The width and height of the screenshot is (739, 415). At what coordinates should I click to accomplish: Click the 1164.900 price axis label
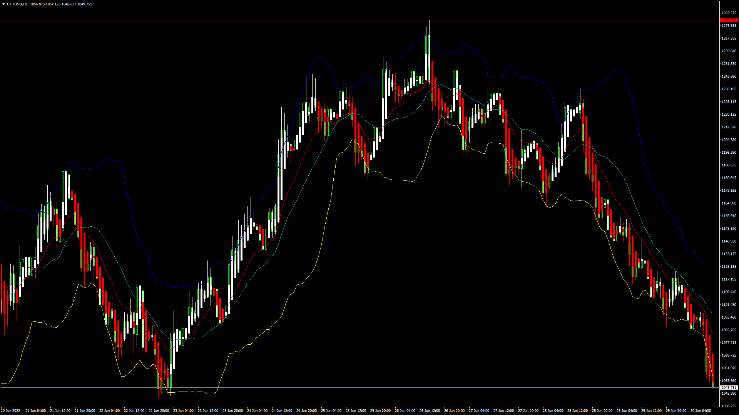click(x=729, y=203)
